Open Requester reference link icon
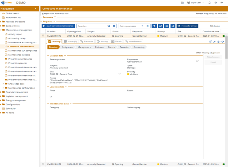Image resolution: width=228 pixels, height=167 pixels. click(x=197, y=61)
